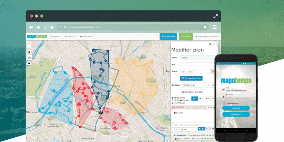Screen dimensions: 284x142
Task: Open the Mapotempo user account dropdown
Action: click(x=207, y=36)
